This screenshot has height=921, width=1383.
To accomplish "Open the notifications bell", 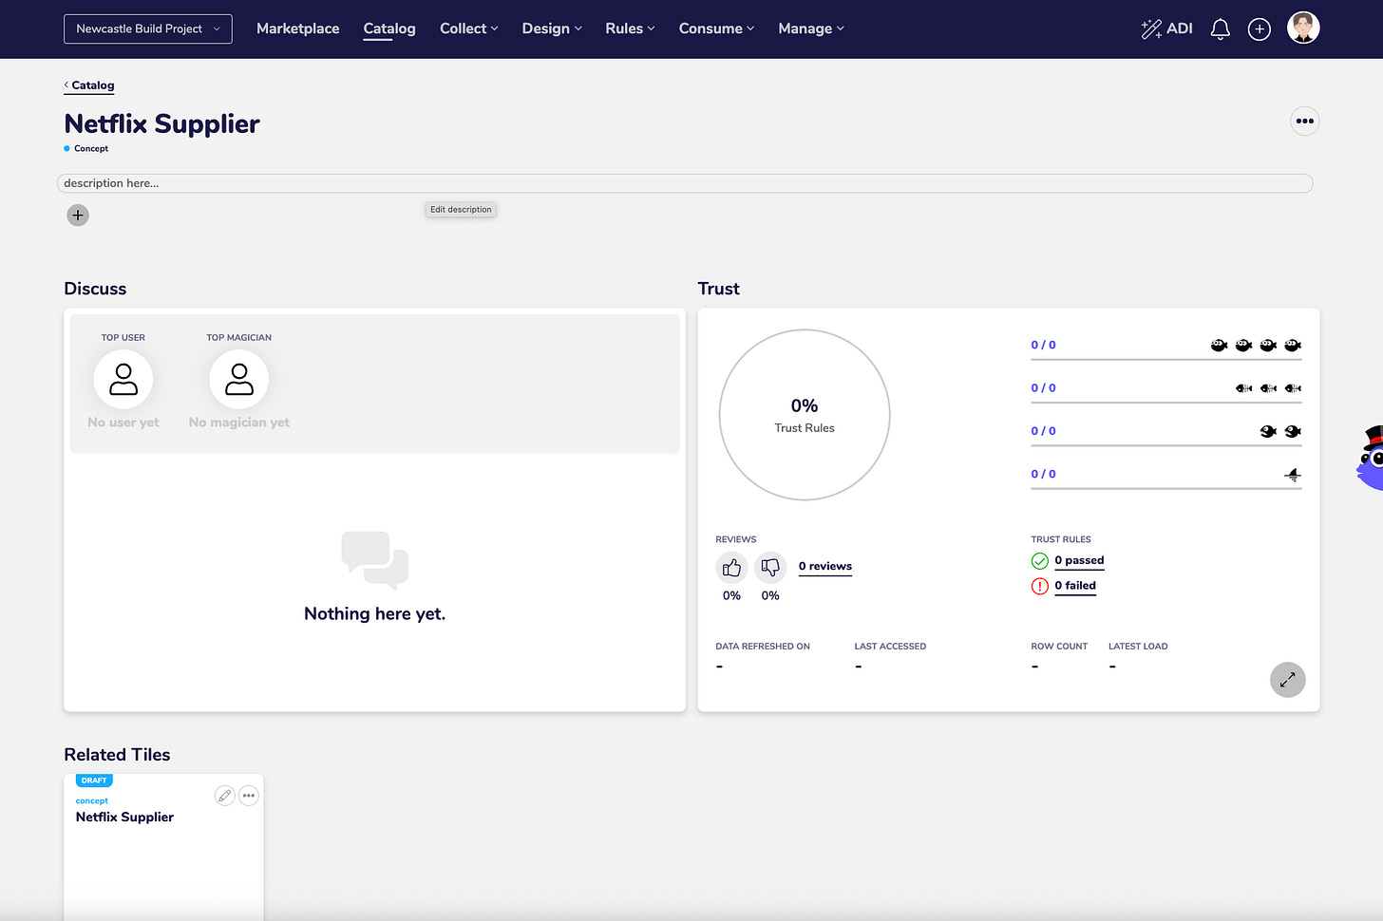I will [x=1221, y=29].
